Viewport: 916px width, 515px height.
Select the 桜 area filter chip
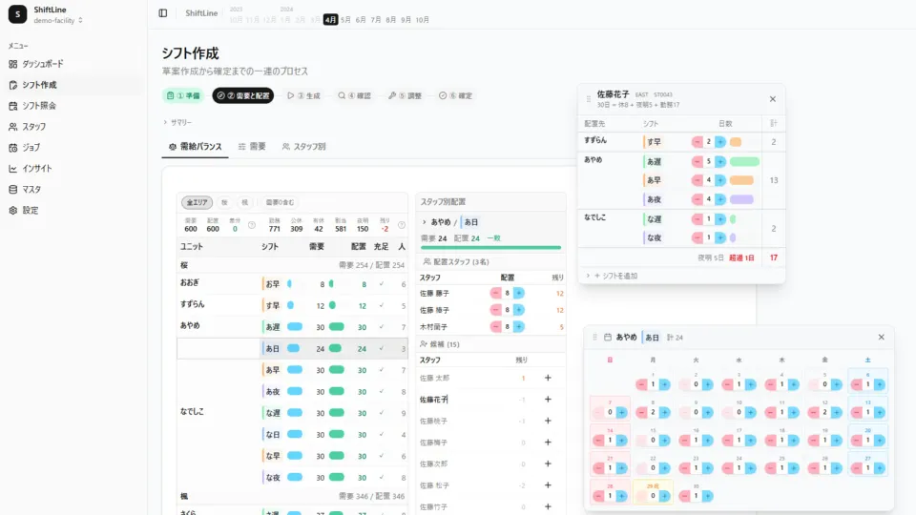[224, 202]
